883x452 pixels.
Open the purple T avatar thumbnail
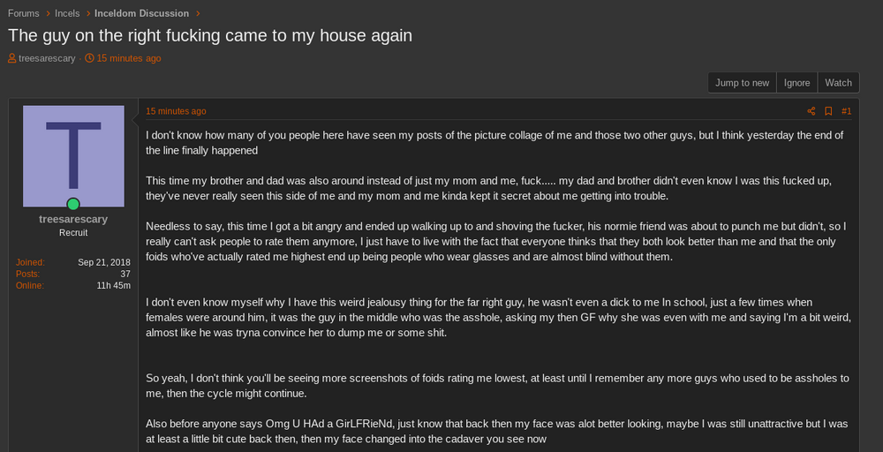[73, 156]
